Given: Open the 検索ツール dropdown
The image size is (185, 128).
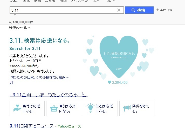Looking at the screenshot, I should 20,28.
